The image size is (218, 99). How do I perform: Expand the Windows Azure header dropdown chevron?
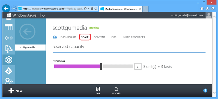pos(43,15)
